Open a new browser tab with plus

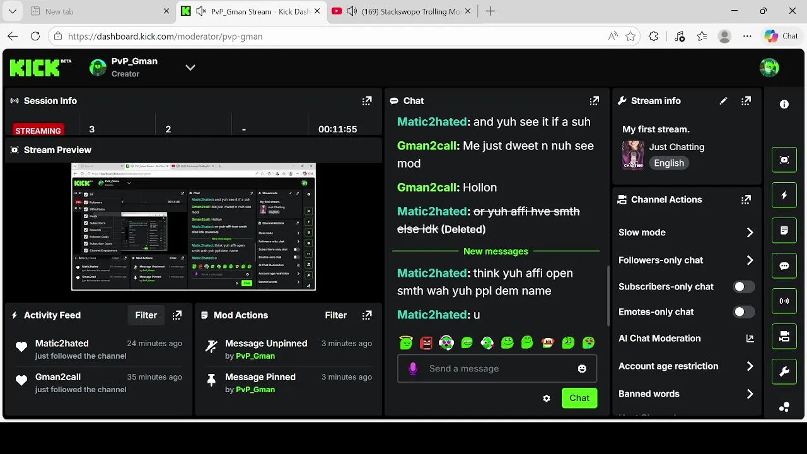point(491,11)
